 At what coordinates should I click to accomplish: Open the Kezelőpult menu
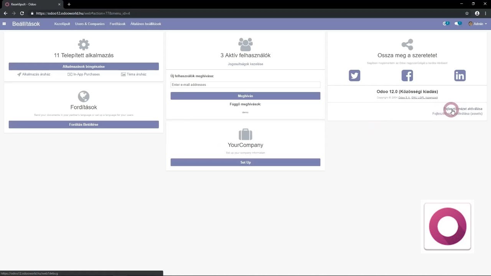coord(62,24)
